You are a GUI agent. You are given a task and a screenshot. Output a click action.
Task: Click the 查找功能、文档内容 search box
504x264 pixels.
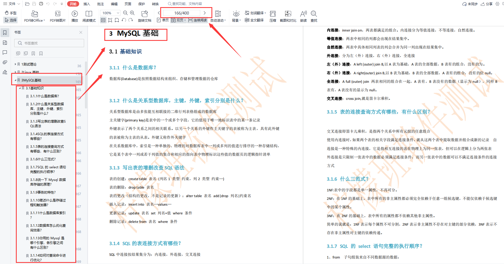tap(185, 4)
